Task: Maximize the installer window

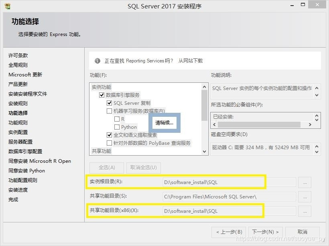Action: (x=303, y=5)
